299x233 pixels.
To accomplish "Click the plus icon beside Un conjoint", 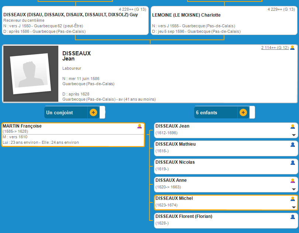I will click(93, 112).
